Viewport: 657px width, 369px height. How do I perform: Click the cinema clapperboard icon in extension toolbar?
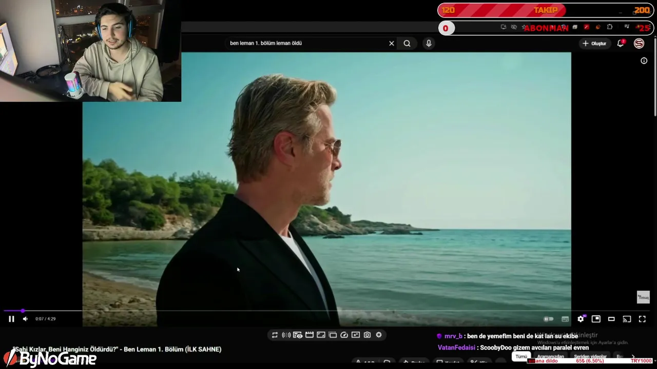click(310, 335)
